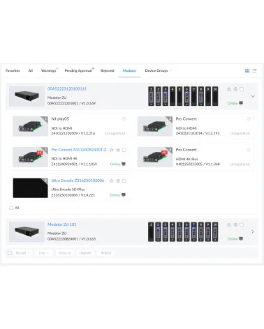The image size is (264, 329).
Task: Open the Pending Approval tab
Action: click(x=78, y=70)
